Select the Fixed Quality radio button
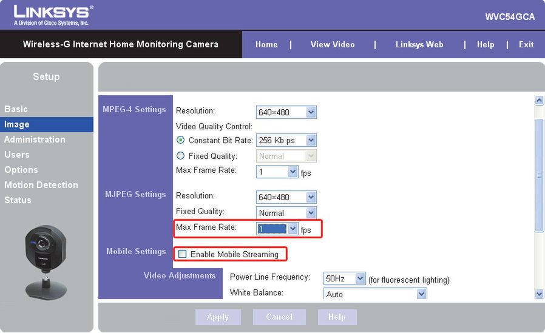Image resolution: width=545 pixels, height=333 pixels. [180, 155]
